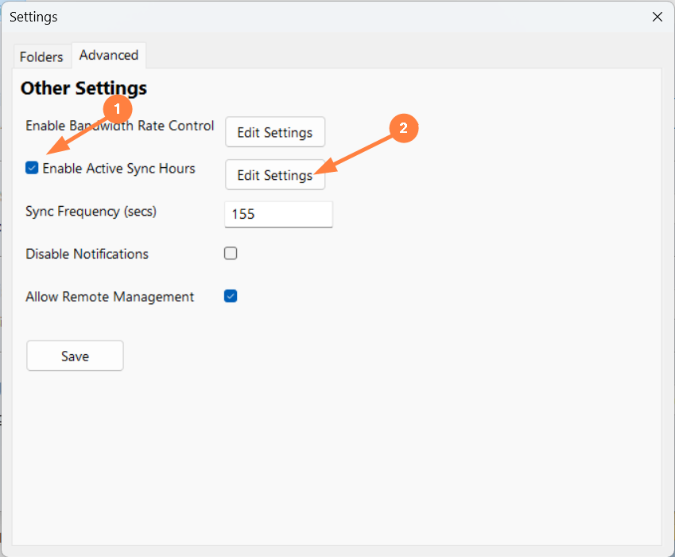Image resolution: width=675 pixels, height=557 pixels.
Task: Close the Settings window
Action: (x=658, y=17)
